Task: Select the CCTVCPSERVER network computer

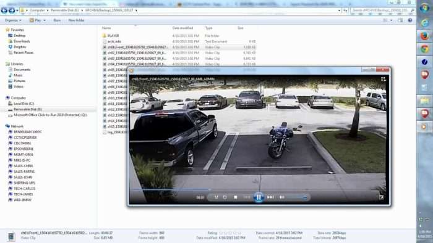Action: click(x=25, y=138)
